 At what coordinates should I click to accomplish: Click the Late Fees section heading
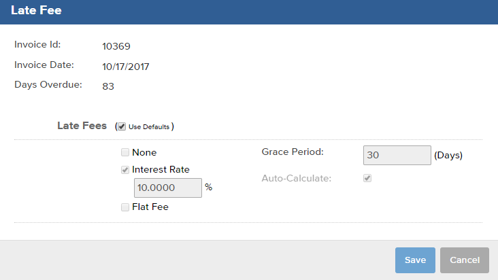[x=82, y=126]
